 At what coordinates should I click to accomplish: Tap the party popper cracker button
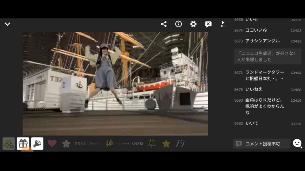pyautogui.click(x=37, y=144)
